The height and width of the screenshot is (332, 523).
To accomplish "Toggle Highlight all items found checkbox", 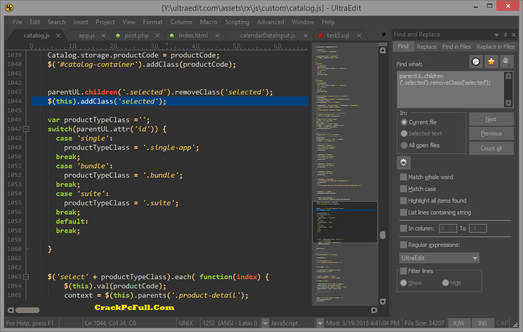I will click(404, 201).
